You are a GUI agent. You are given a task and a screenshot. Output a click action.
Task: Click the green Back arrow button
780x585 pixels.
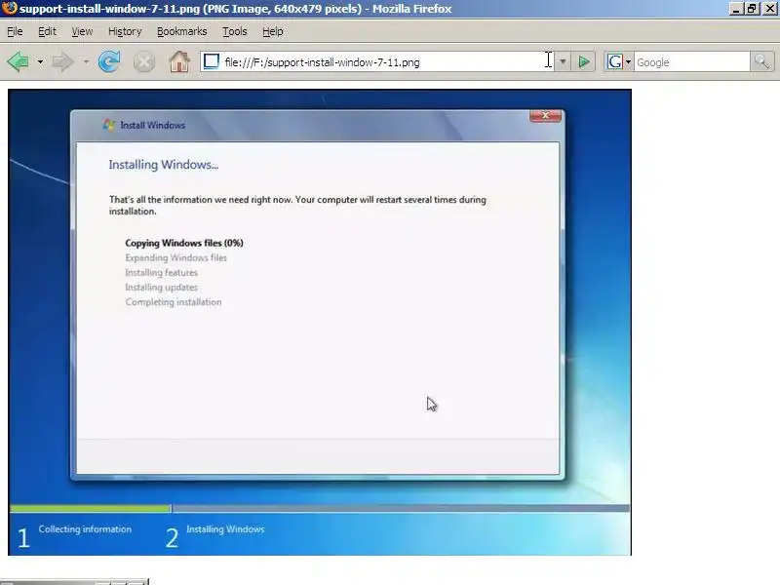click(x=19, y=62)
